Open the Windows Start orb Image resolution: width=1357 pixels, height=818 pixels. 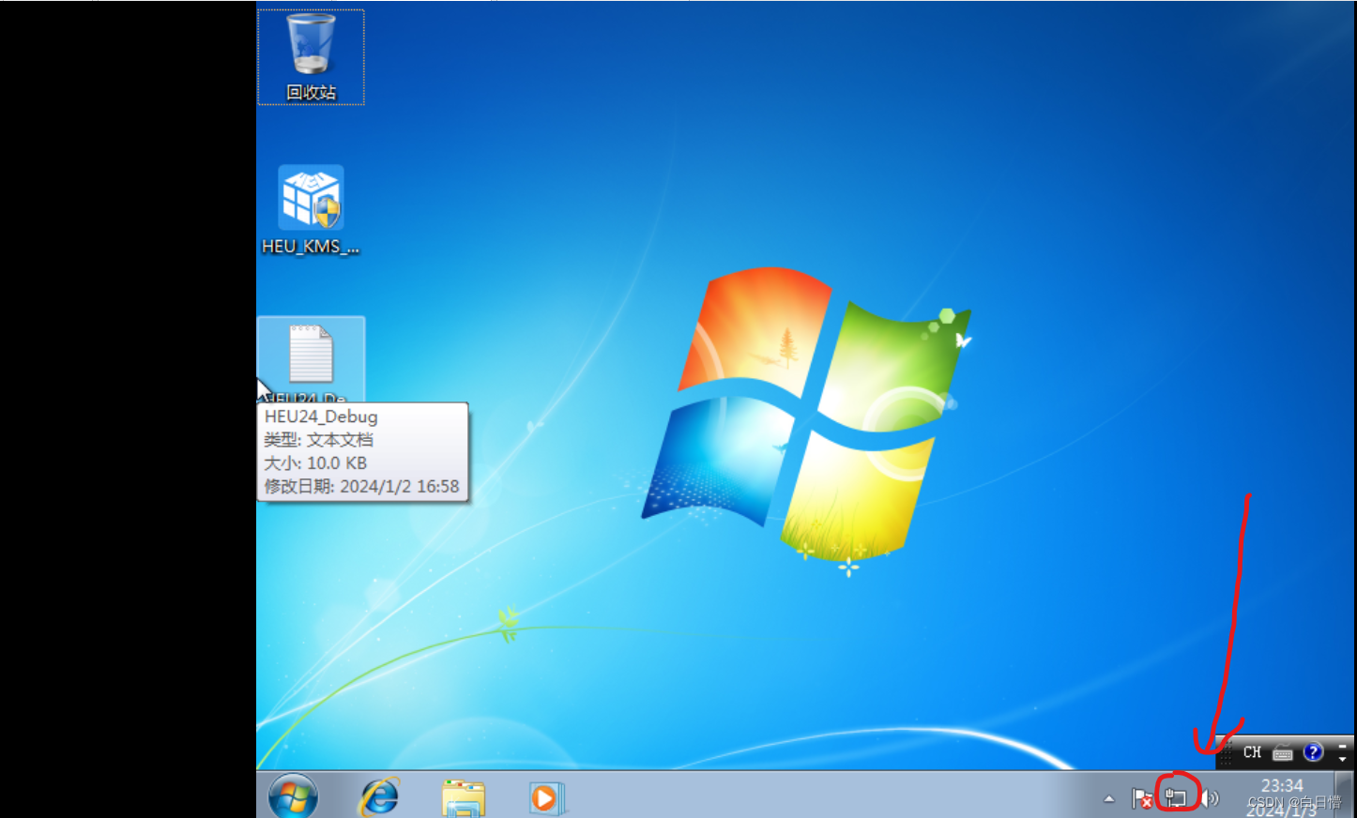293,797
